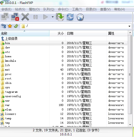
Task: Open the favorites star icon
Action: (x=10, y=26)
